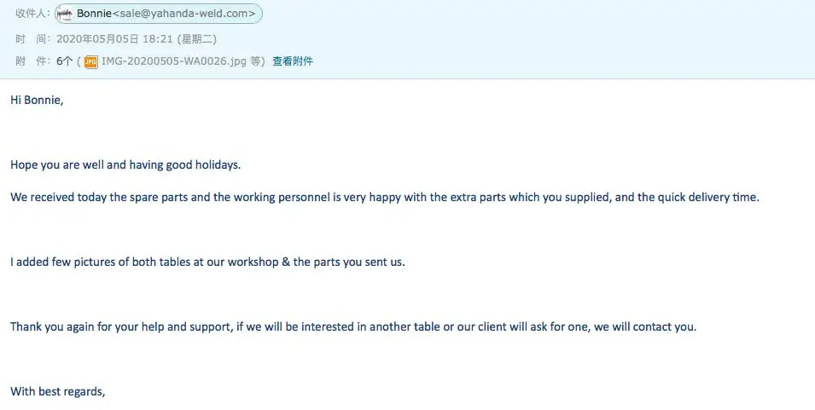Image resolution: width=815 pixels, height=410 pixels.
Task: Click the 附件 attachment label
Action: coord(33,61)
